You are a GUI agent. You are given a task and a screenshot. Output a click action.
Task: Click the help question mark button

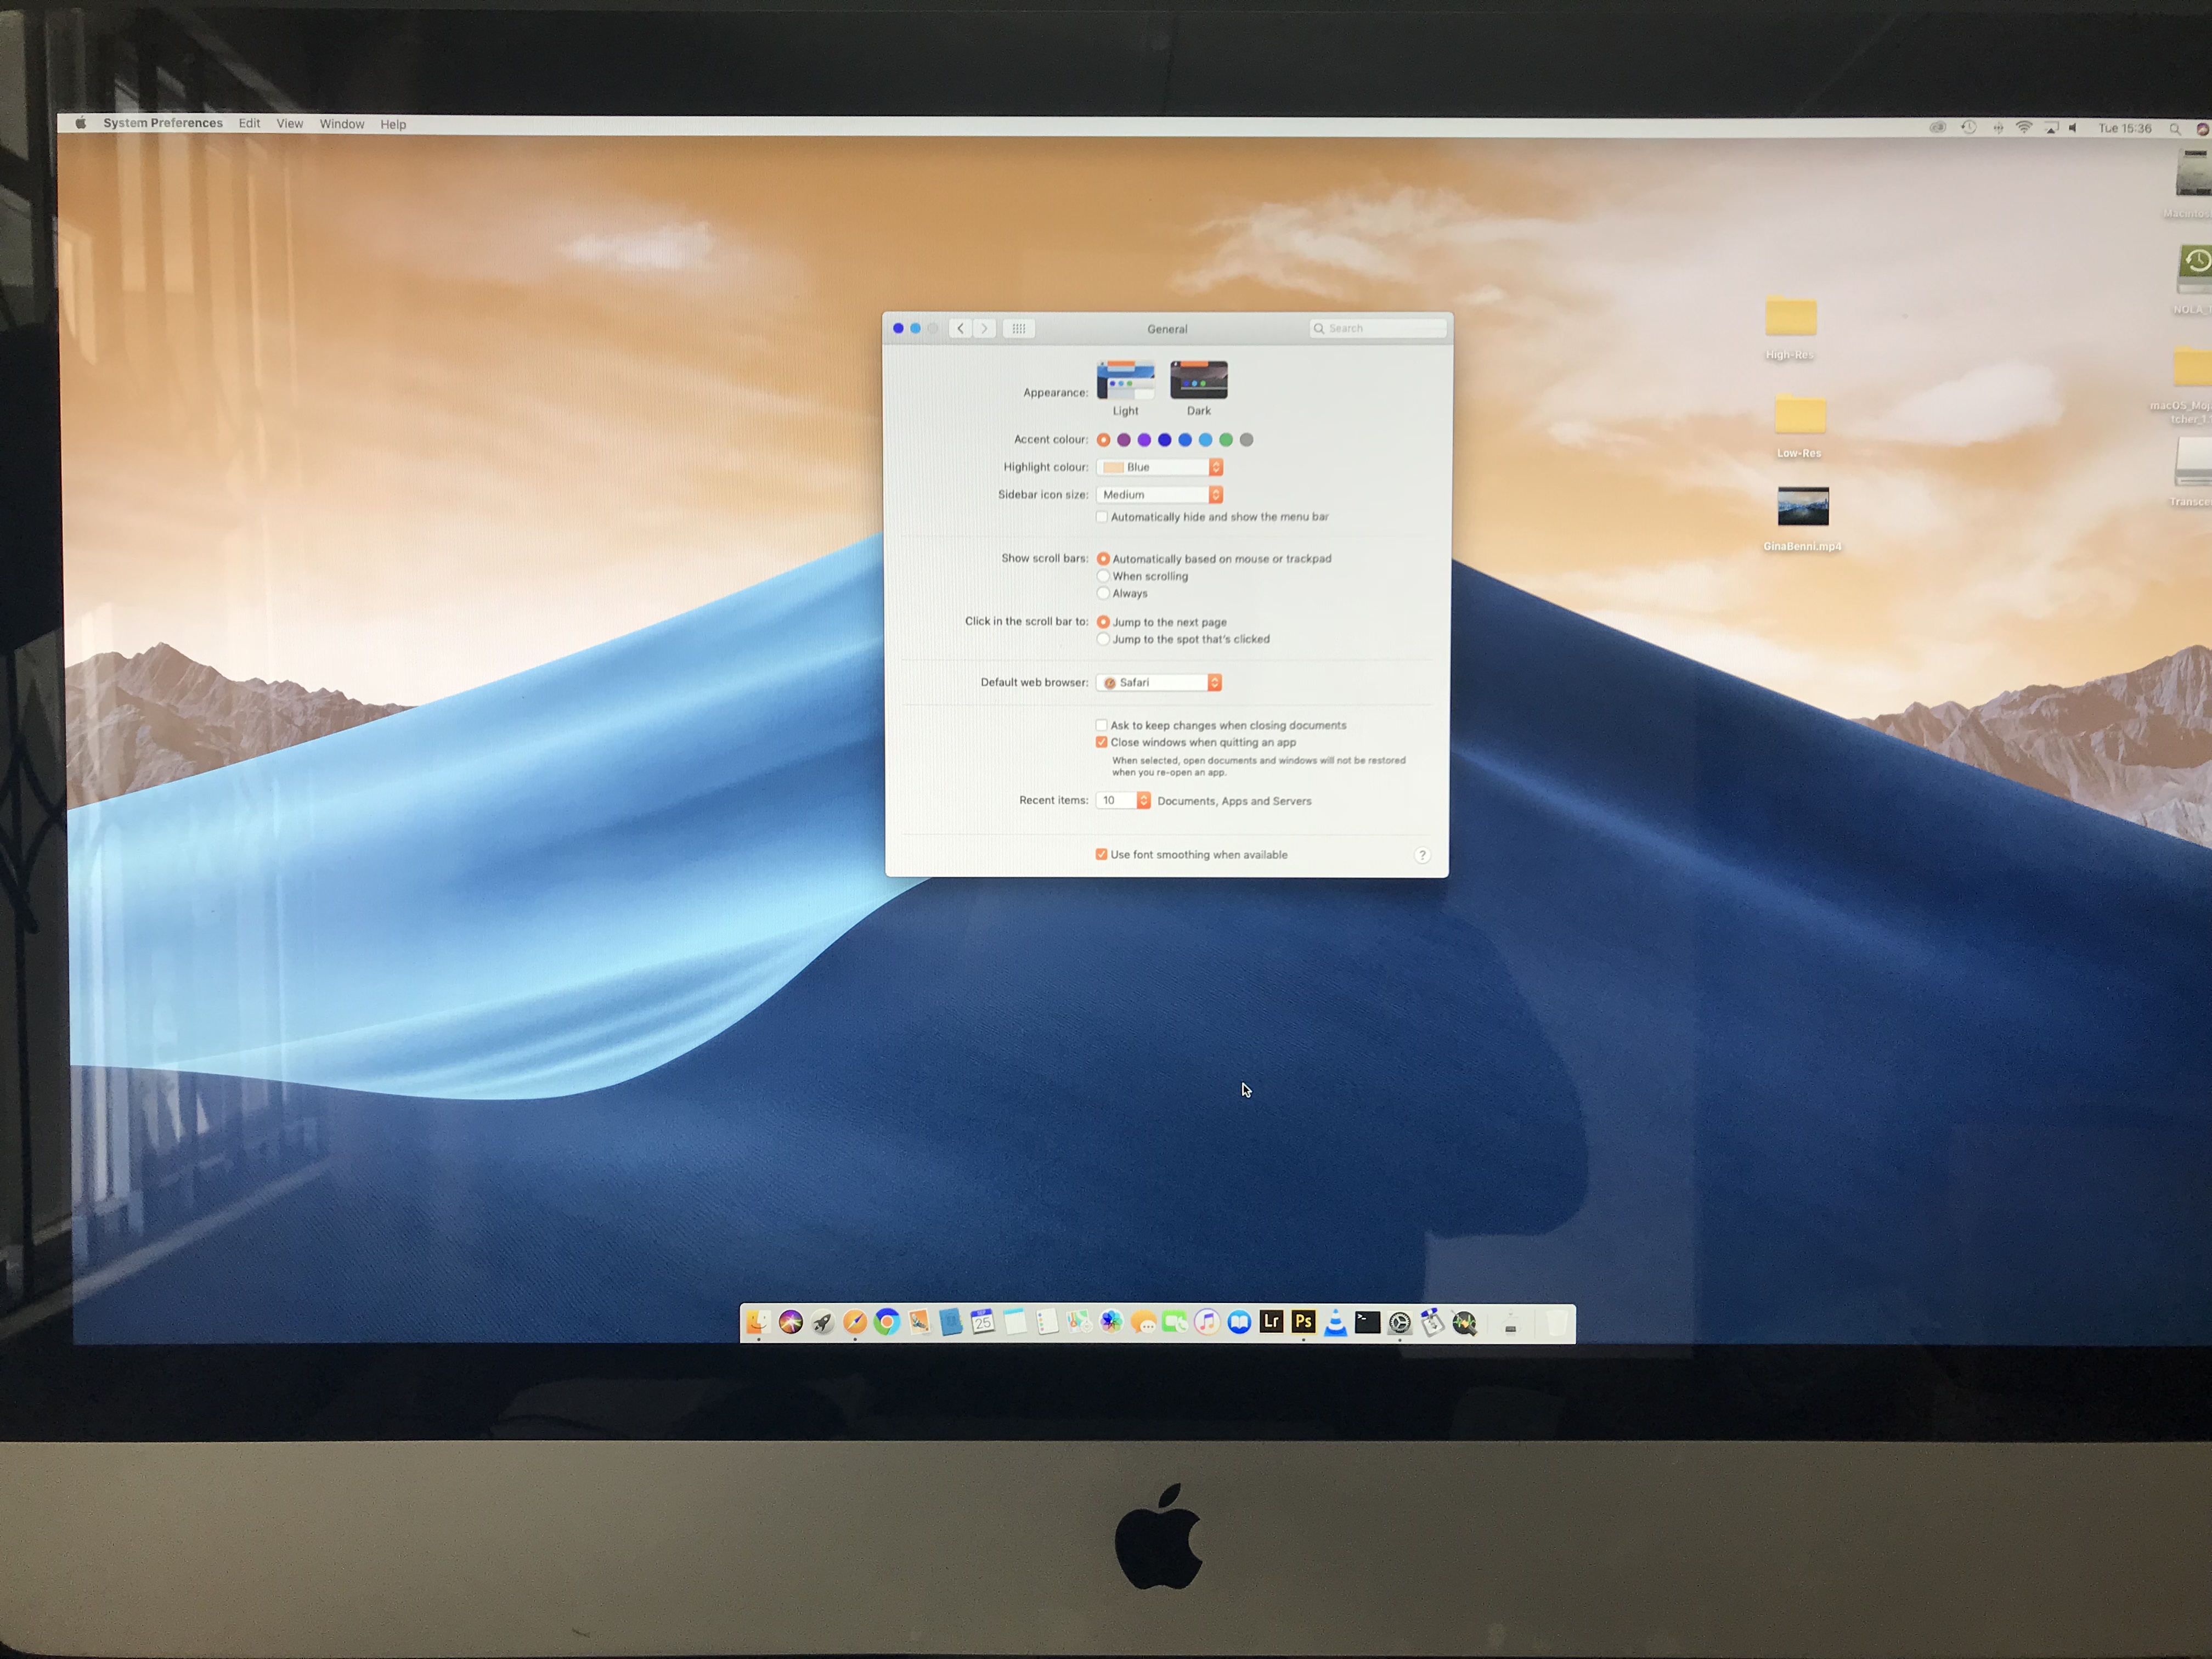click(x=1421, y=855)
